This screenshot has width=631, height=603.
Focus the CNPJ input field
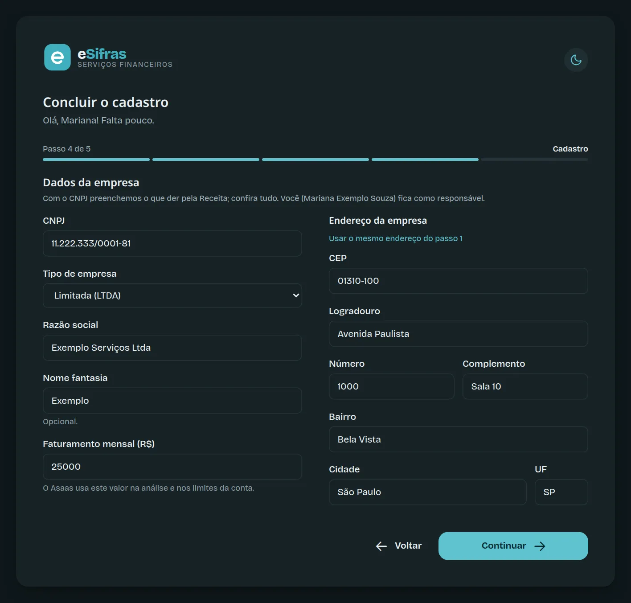pos(172,243)
